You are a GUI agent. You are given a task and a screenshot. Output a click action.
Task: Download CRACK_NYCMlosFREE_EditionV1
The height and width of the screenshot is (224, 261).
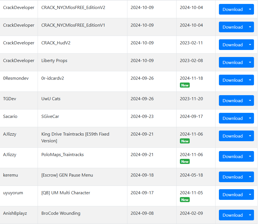coord(233,27)
